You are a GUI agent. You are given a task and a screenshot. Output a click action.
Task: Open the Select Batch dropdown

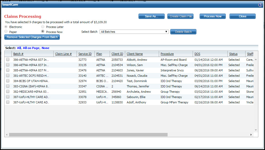coord(134,32)
